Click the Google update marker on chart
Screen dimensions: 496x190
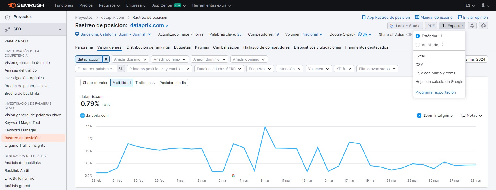233,176
